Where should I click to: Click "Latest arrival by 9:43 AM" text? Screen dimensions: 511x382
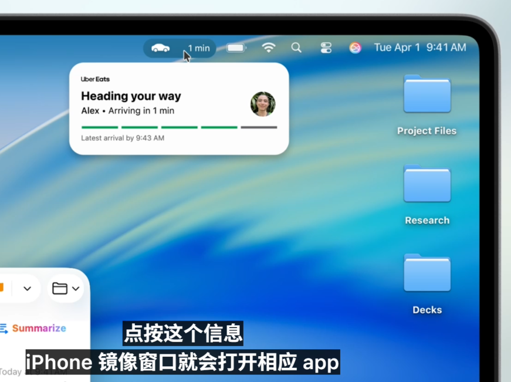(x=123, y=138)
